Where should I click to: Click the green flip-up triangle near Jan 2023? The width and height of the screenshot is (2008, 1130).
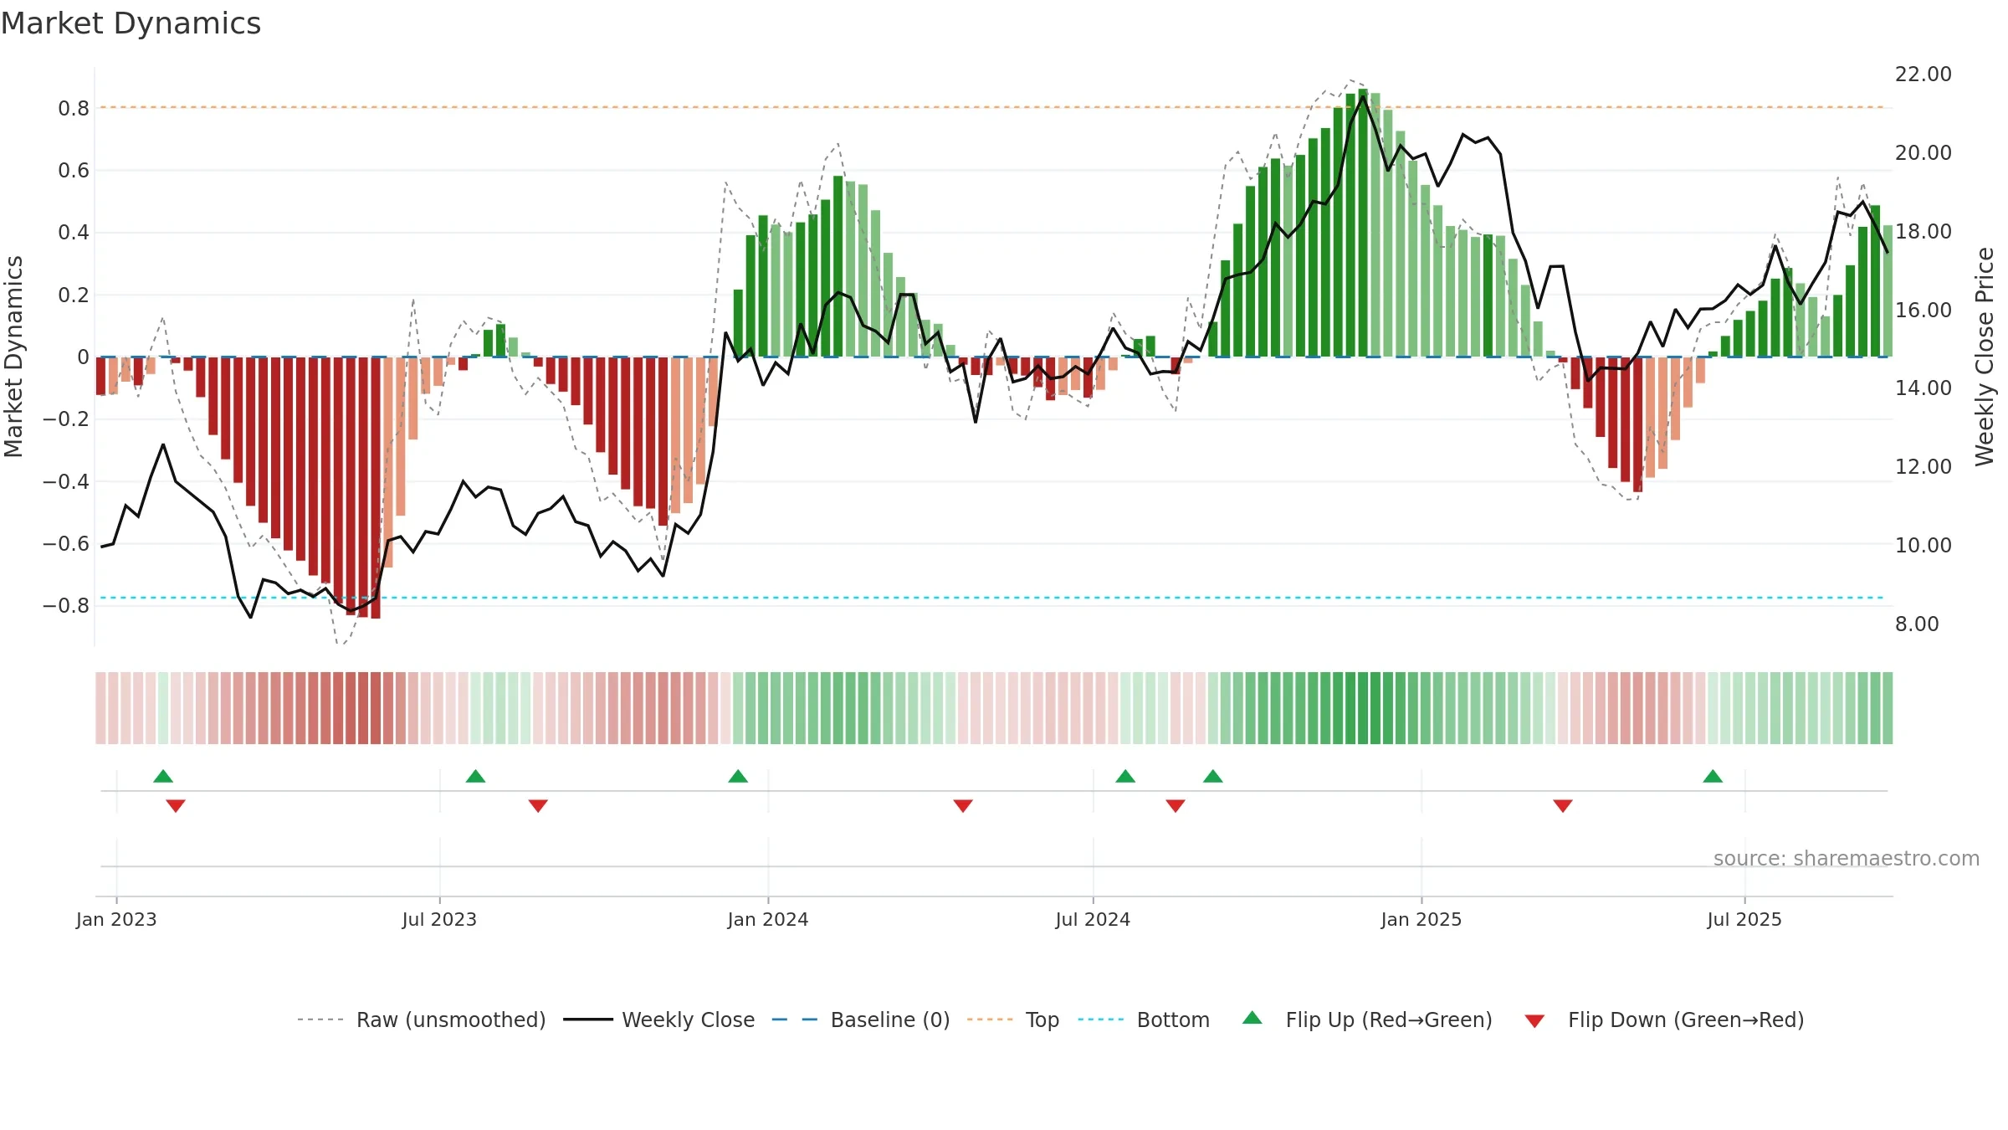point(163,776)
